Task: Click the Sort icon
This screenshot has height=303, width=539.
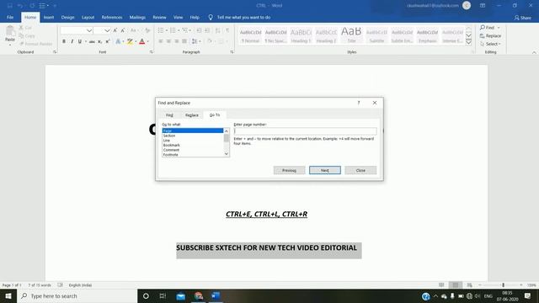Action: click(217, 30)
